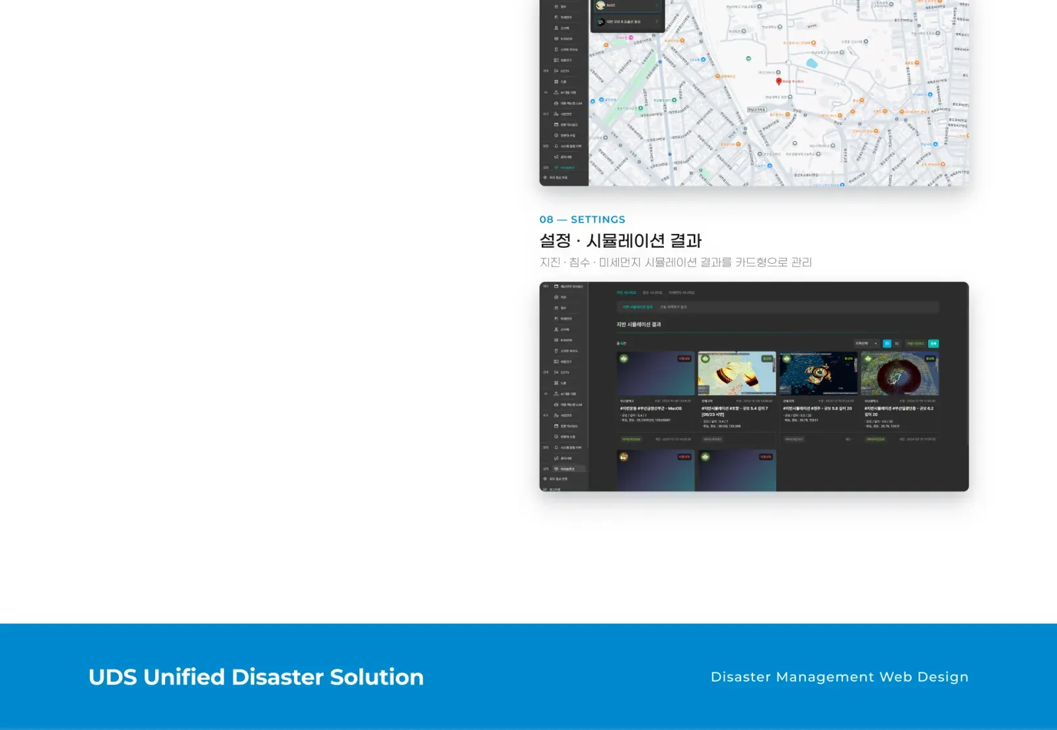Expand the 대전 규모 6 row chevron

657,22
